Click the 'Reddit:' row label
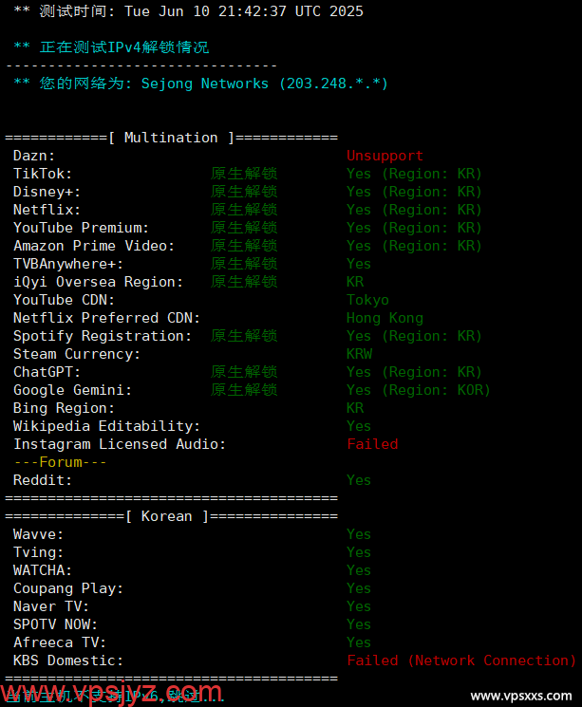The image size is (582, 707). click(43, 480)
